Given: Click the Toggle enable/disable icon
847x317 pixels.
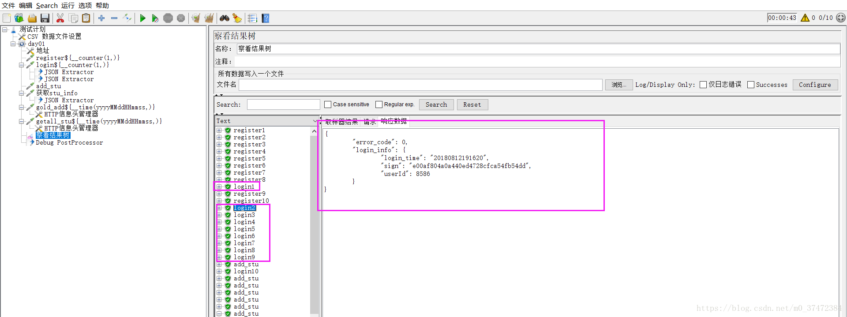Looking at the screenshot, I should coord(127,18).
